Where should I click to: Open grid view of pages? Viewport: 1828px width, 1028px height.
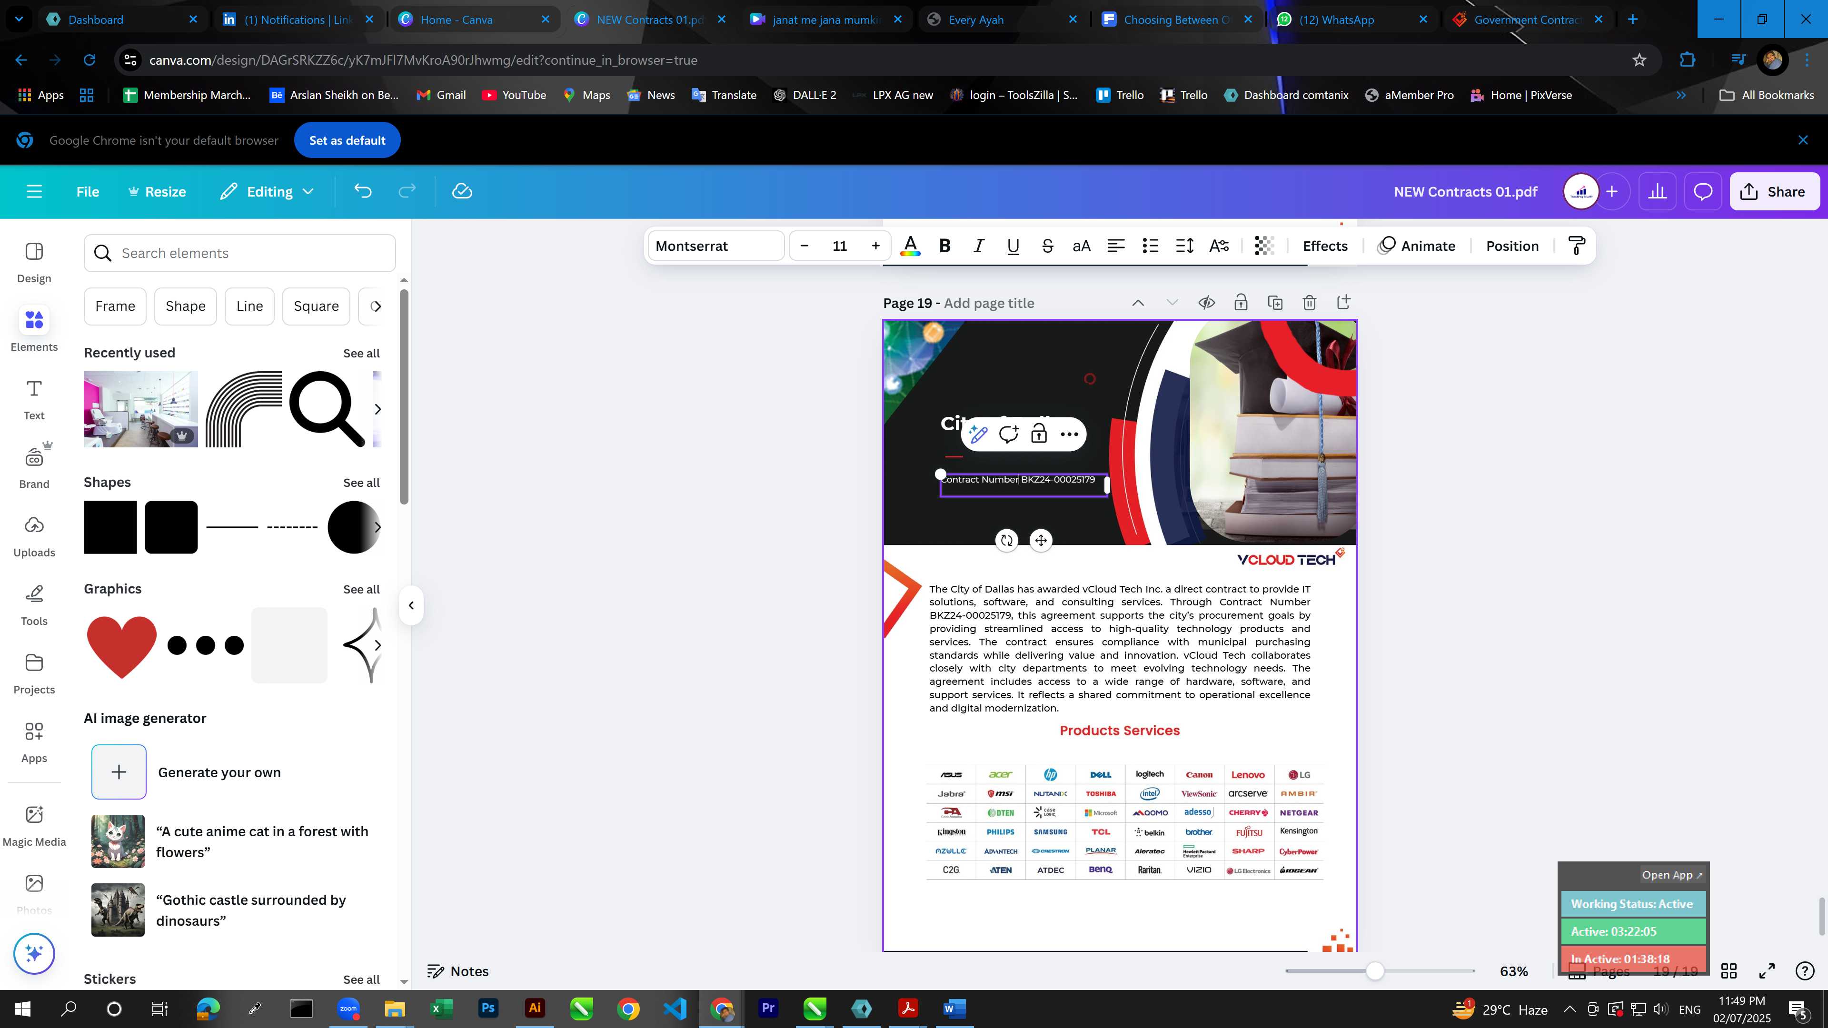1729,971
